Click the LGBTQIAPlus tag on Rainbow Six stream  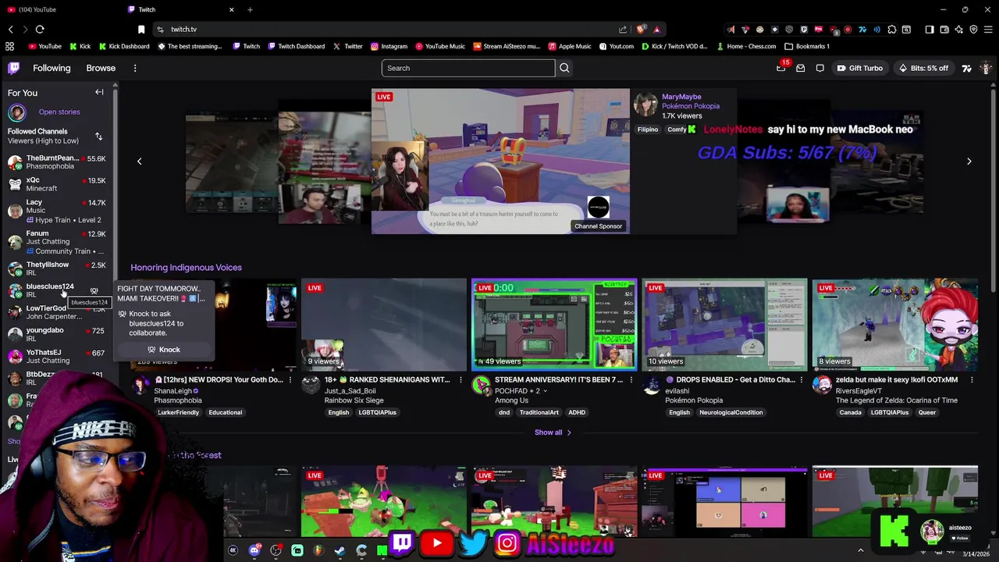[378, 412]
